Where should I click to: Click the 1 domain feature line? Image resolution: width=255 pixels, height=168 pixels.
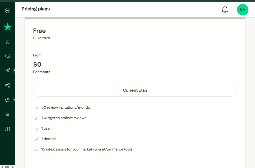click(49, 139)
